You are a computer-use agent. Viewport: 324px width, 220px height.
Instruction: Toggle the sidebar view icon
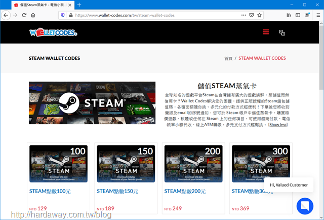(x=298, y=15)
